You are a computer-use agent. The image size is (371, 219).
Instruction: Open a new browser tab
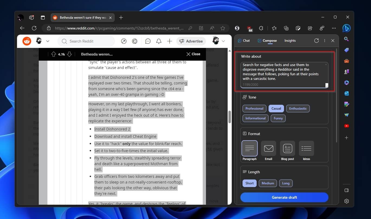coord(121,18)
